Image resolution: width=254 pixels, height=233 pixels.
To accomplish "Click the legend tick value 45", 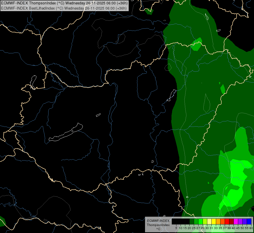I will (x=238, y=228).
